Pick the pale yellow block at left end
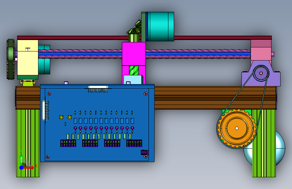Image resolution: width=292 pixels, height=189 pixels. (x=28, y=58)
